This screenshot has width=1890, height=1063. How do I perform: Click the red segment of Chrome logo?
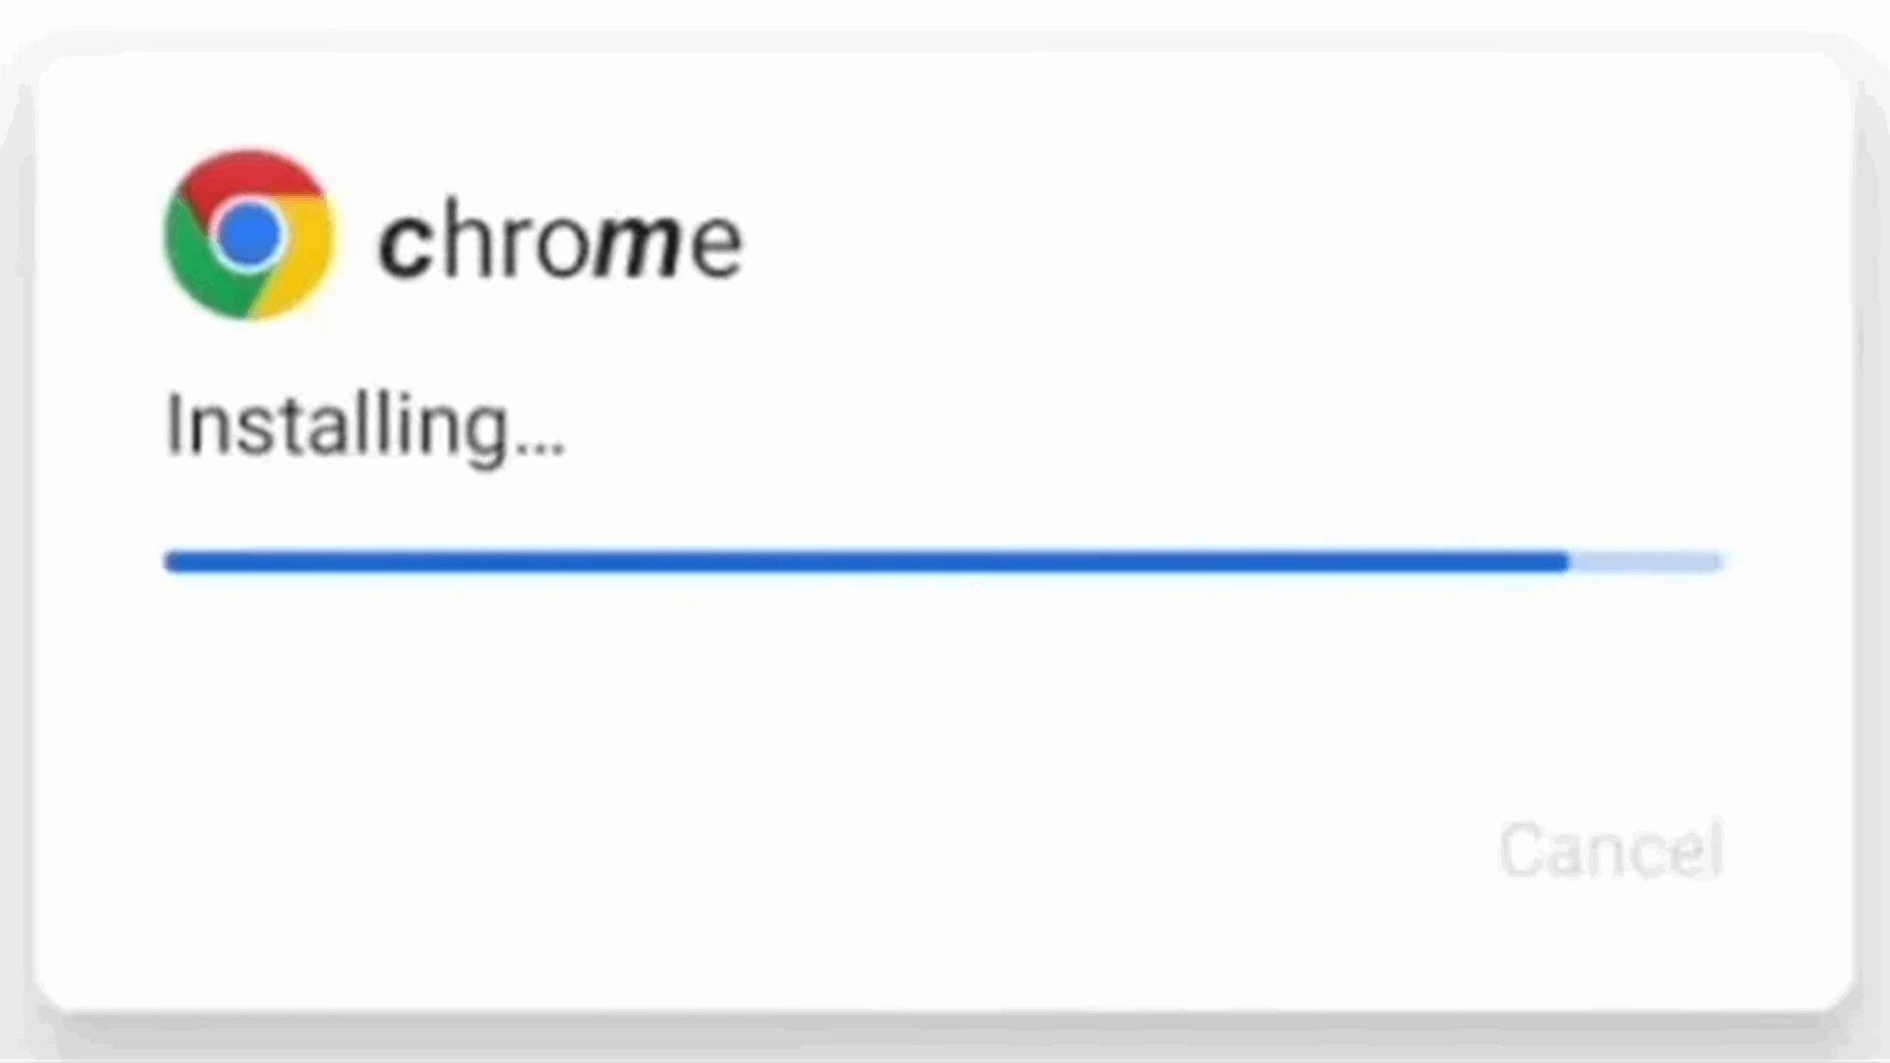pos(251,175)
